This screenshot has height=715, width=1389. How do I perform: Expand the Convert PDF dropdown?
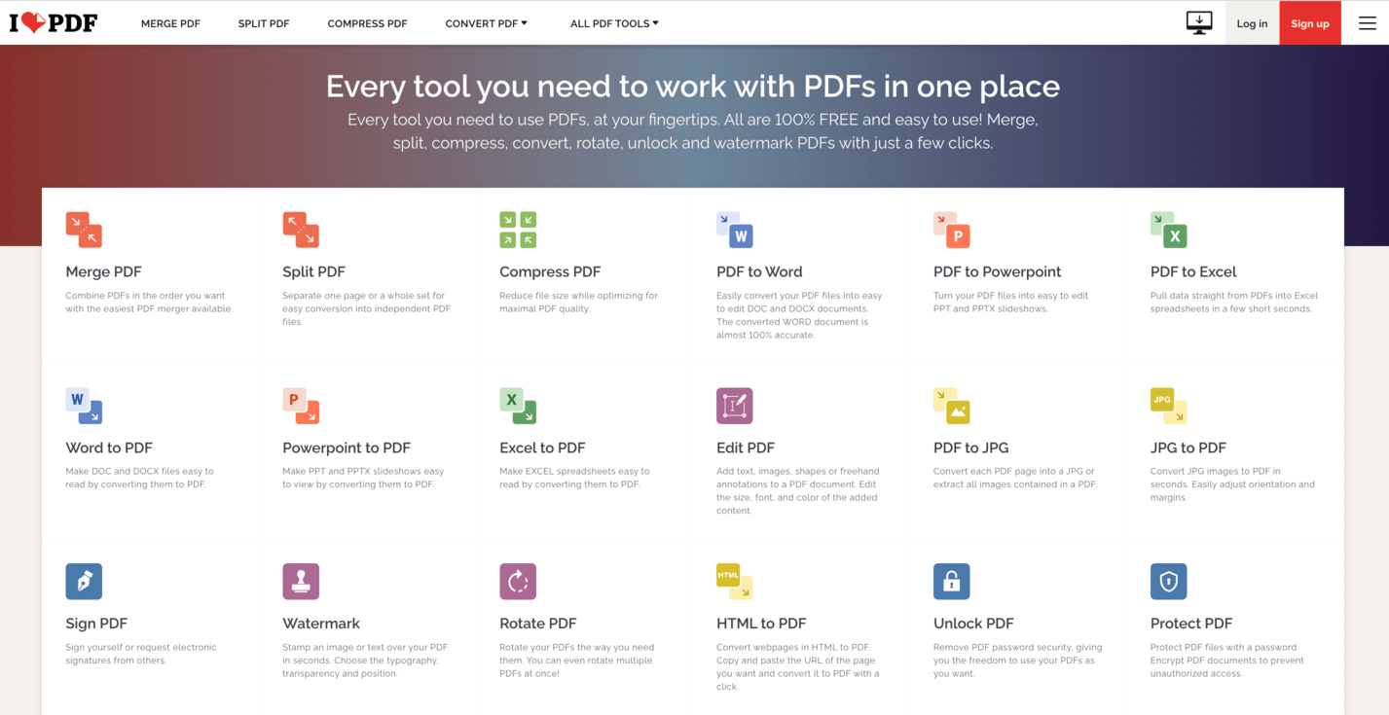point(486,23)
